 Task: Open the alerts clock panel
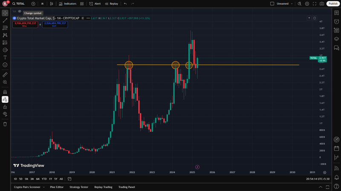[336, 22]
